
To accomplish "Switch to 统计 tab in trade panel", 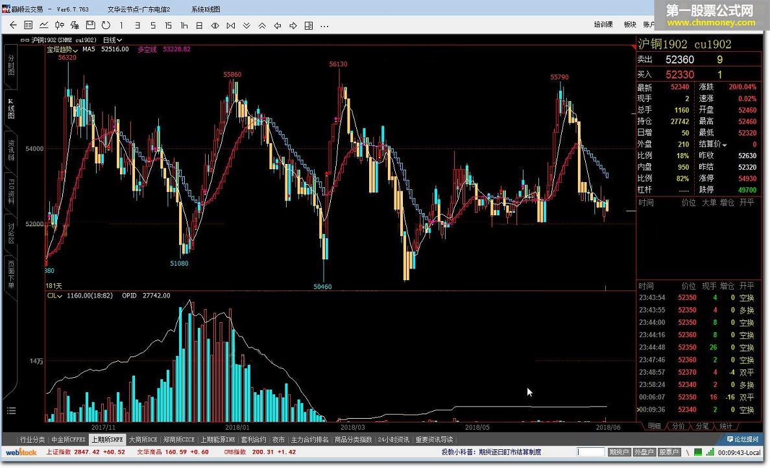I will click(726, 426).
